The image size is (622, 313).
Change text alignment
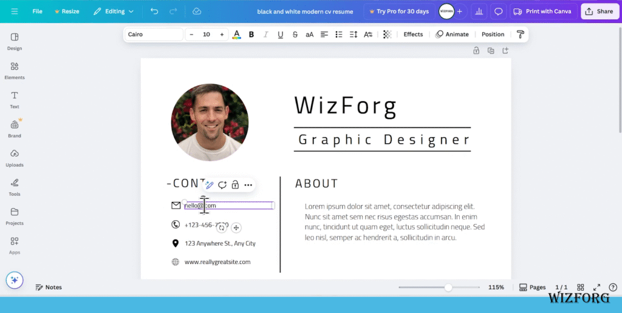[324, 35]
